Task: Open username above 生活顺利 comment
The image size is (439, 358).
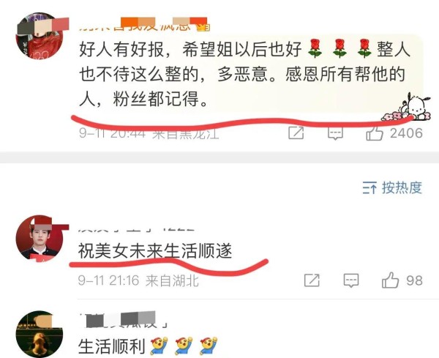Action: [123, 320]
